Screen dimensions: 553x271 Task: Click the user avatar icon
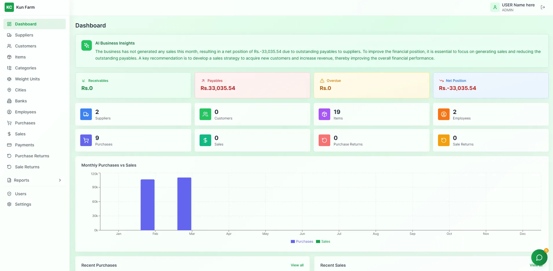coord(495,7)
